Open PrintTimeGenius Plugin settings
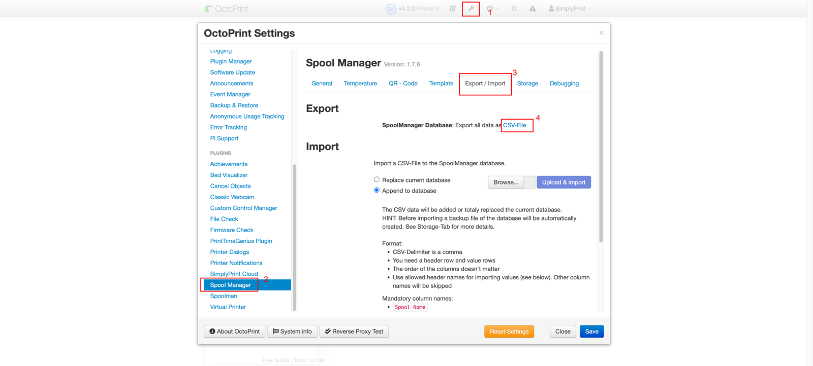Viewport: 813px width, 366px height. (x=241, y=241)
